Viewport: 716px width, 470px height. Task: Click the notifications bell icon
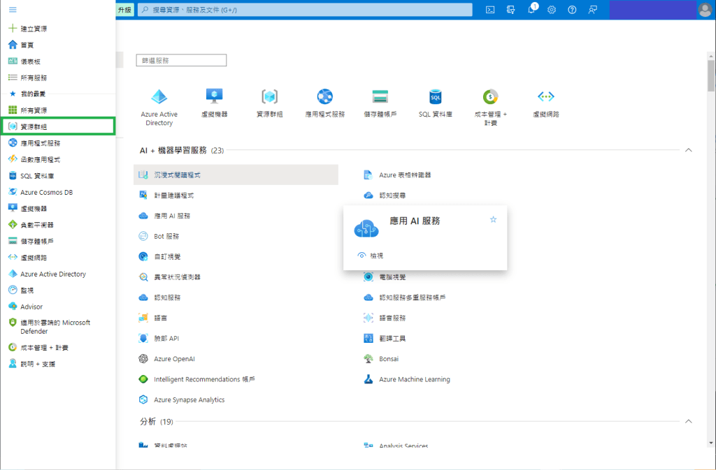[x=531, y=10]
